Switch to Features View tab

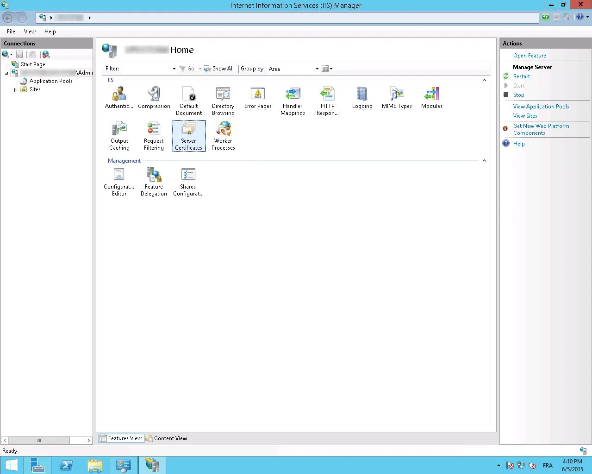tap(121, 438)
